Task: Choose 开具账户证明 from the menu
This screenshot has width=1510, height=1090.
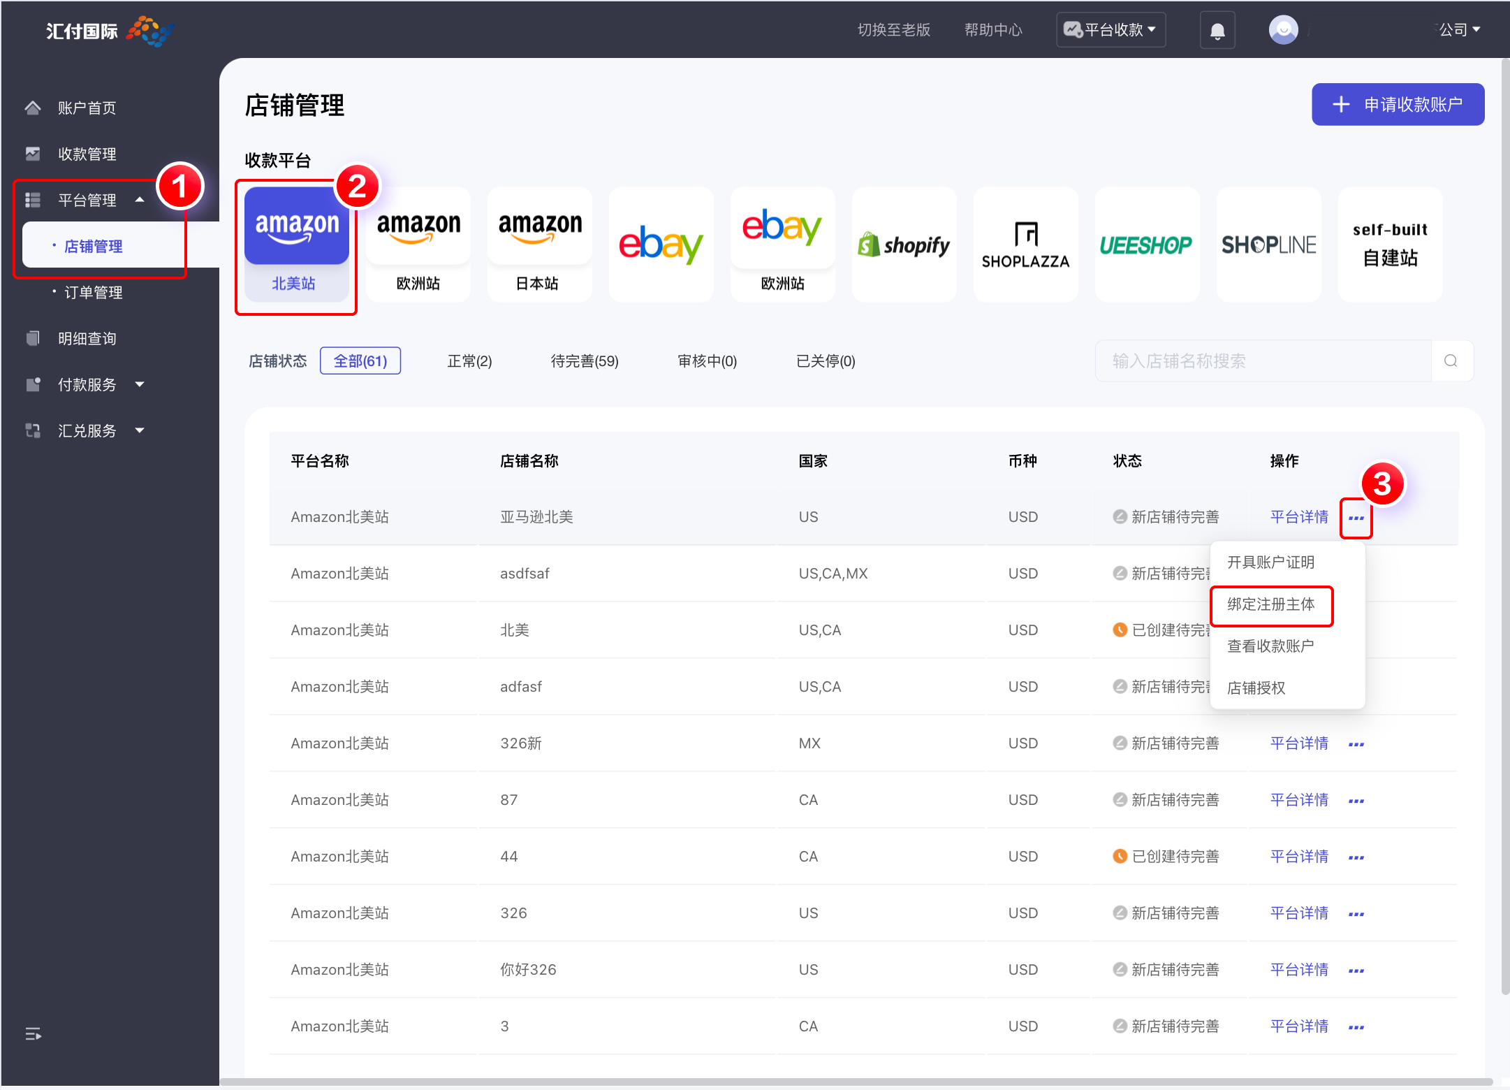Action: pos(1271,562)
